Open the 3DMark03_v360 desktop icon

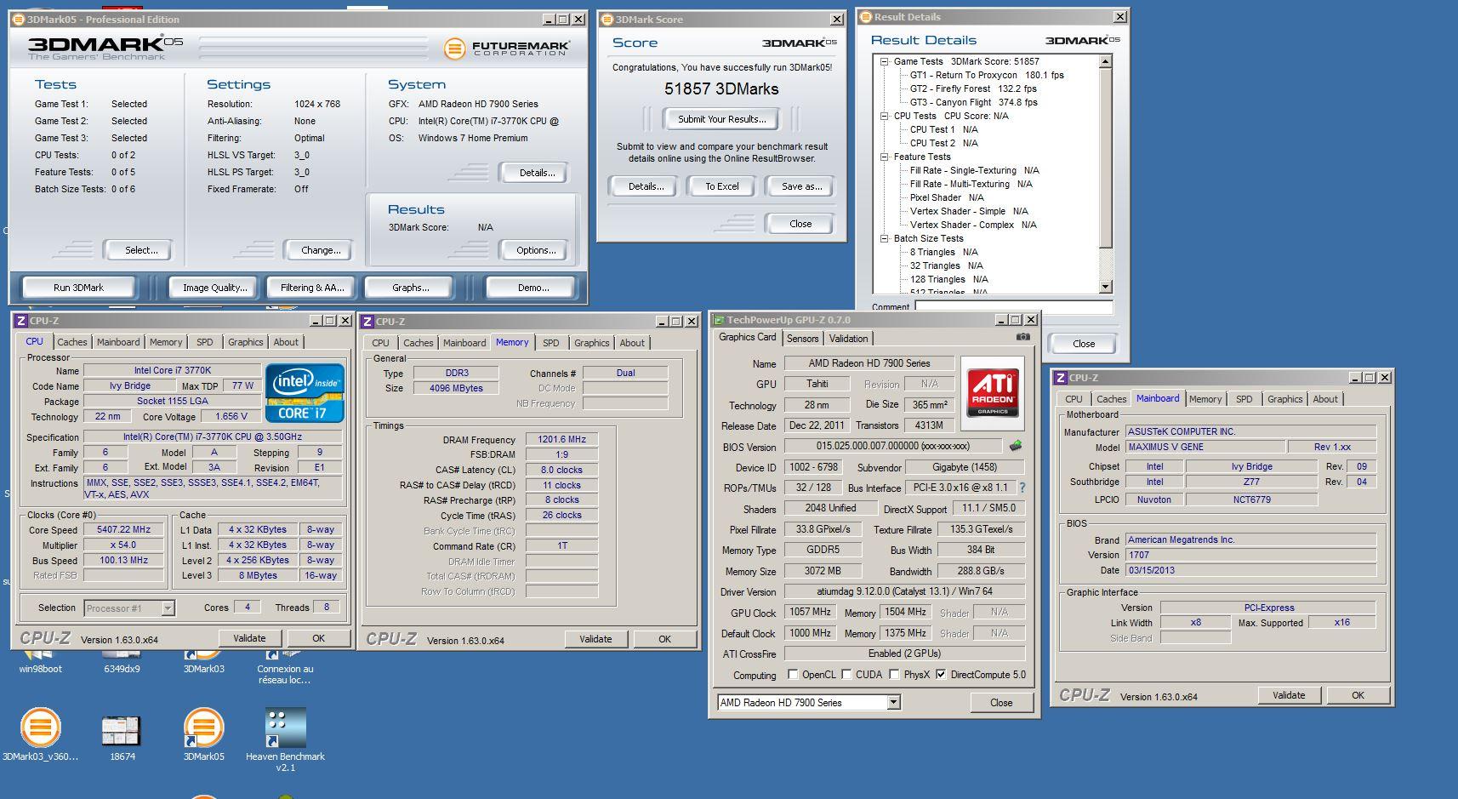click(40, 733)
